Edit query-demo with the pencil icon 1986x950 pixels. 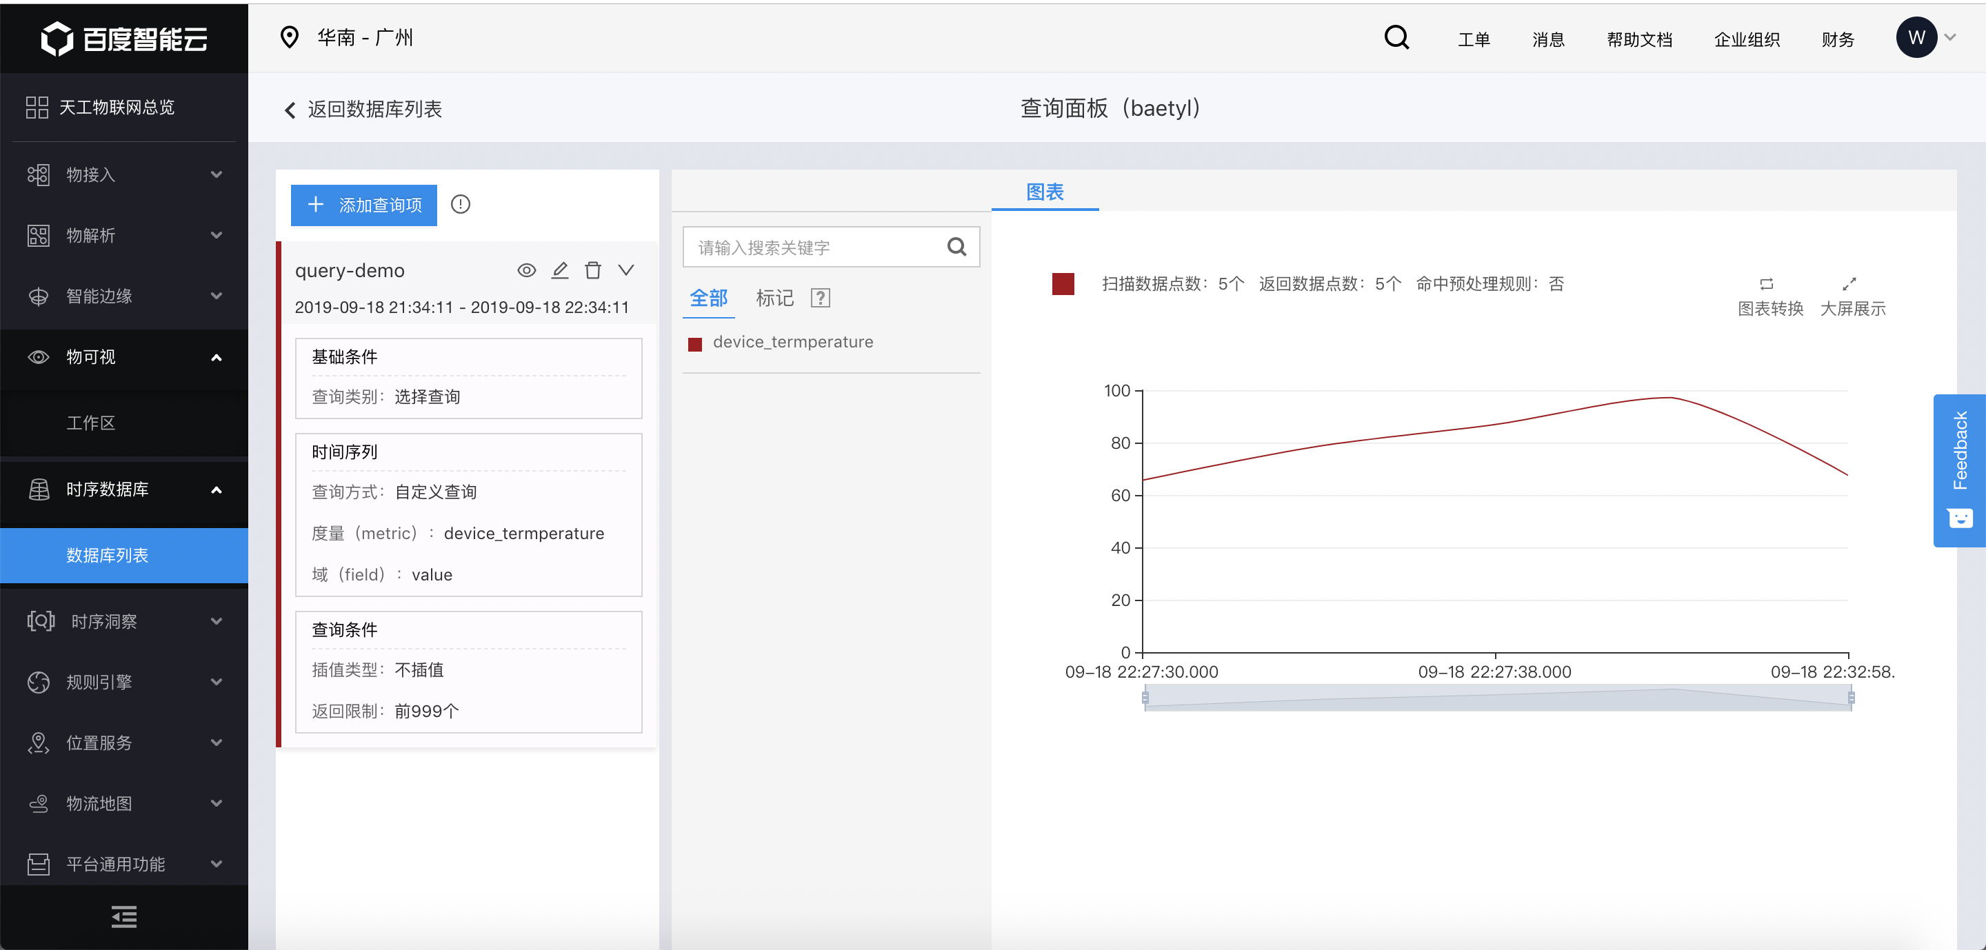coord(560,270)
